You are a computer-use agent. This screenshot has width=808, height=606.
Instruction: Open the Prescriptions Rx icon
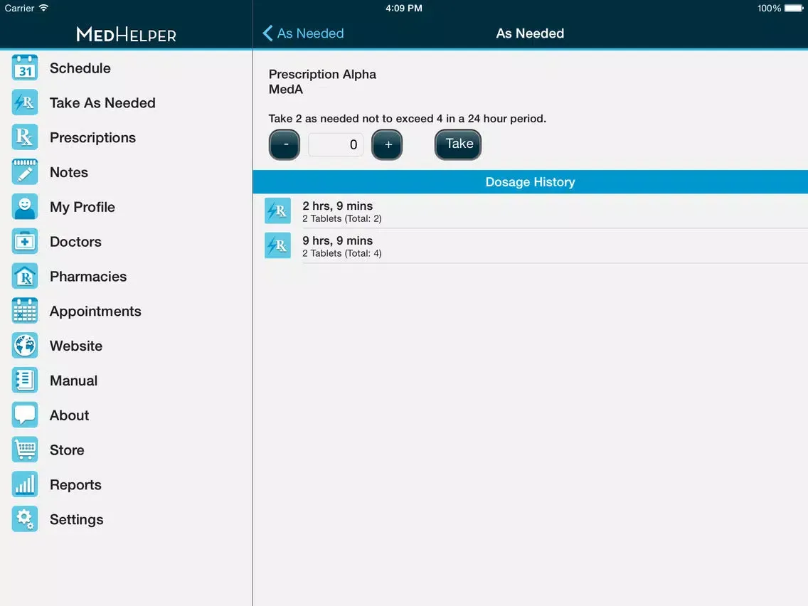point(25,137)
